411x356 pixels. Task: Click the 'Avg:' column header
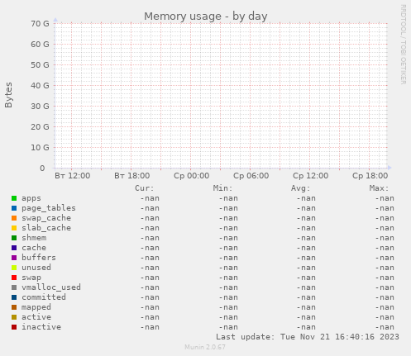click(x=301, y=188)
